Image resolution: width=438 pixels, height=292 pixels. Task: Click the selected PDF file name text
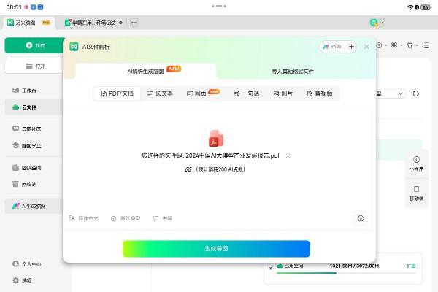tap(232, 155)
